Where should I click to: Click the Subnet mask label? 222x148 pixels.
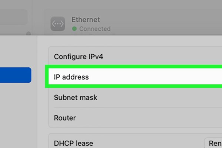pyautogui.click(x=75, y=98)
